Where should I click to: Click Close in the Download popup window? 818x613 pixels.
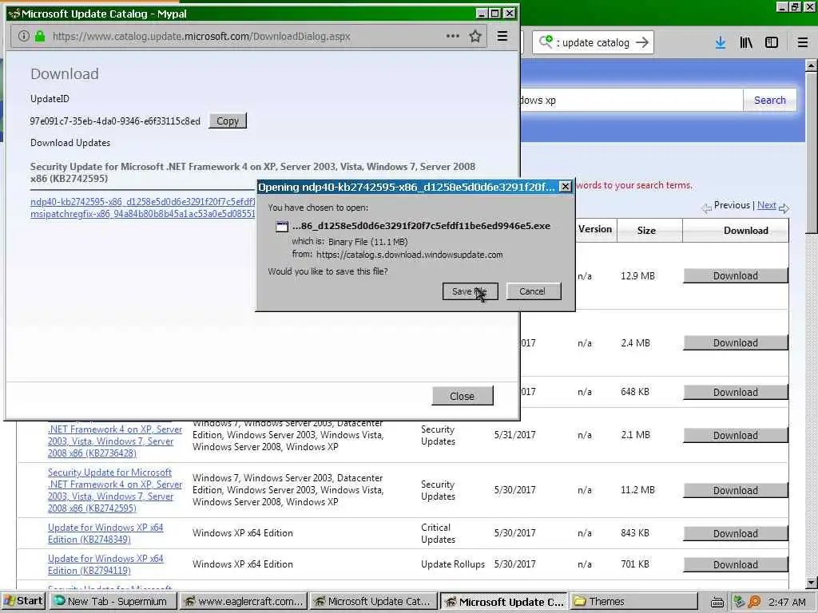tap(462, 396)
